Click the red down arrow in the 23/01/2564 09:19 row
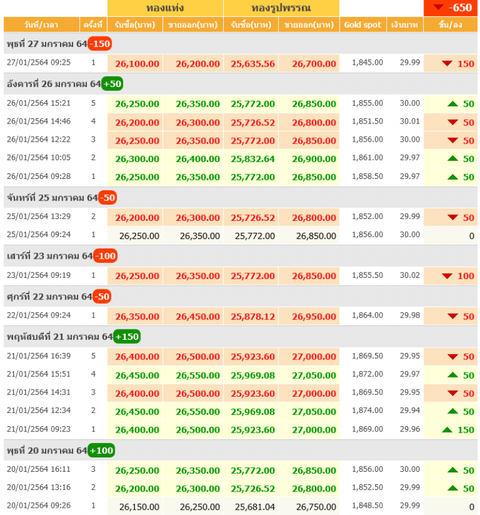The width and height of the screenshot is (480, 515). point(447,276)
